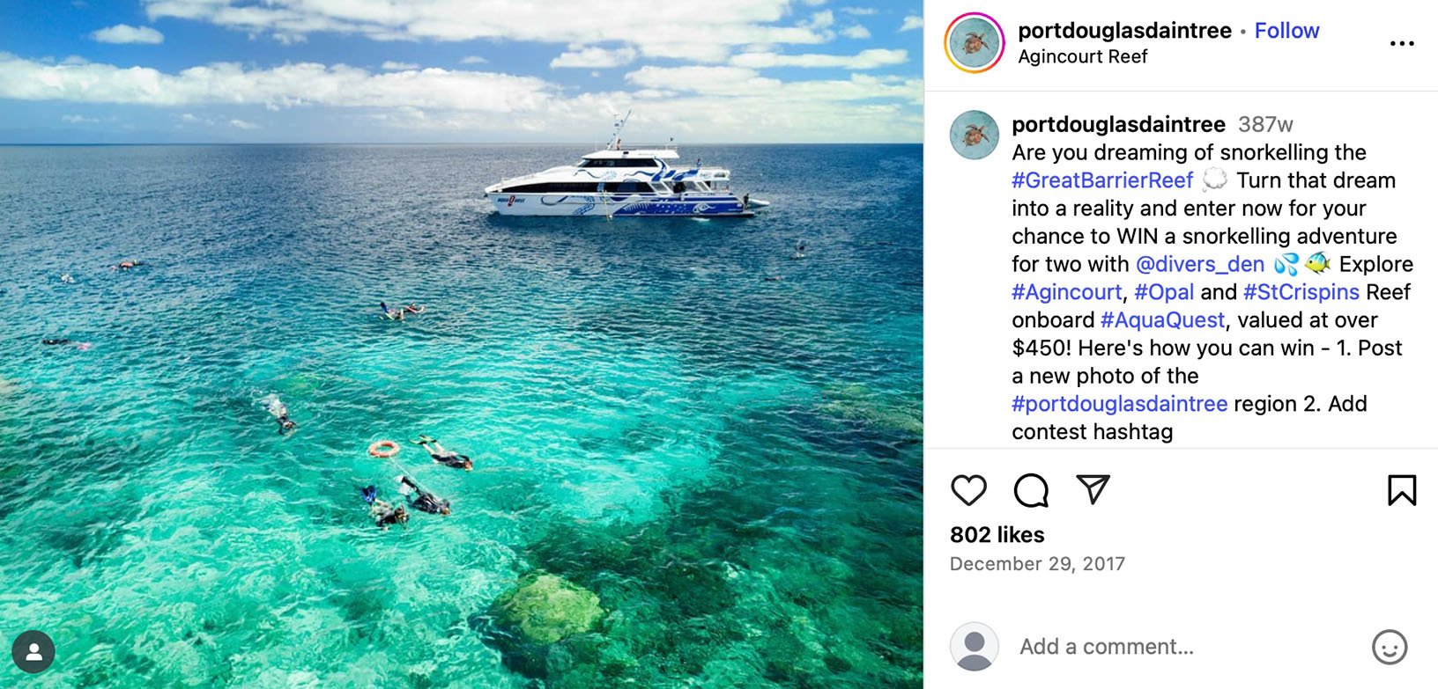
Task: Open Agincourt Reef location link
Action: 1082,56
